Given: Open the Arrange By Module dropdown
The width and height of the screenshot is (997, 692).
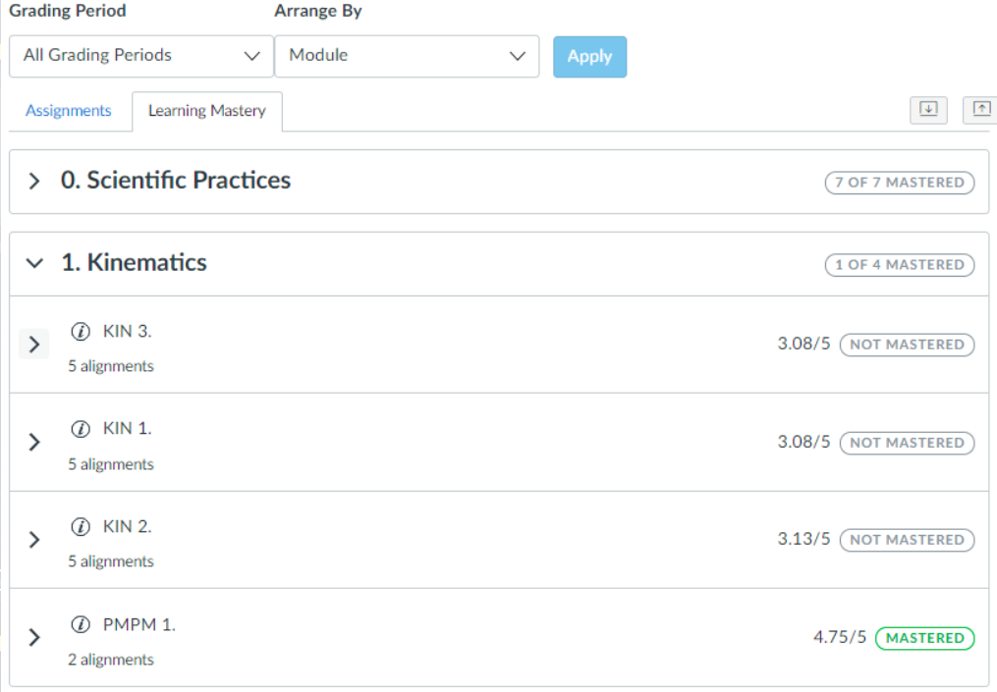Looking at the screenshot, I should click(407, 56).
